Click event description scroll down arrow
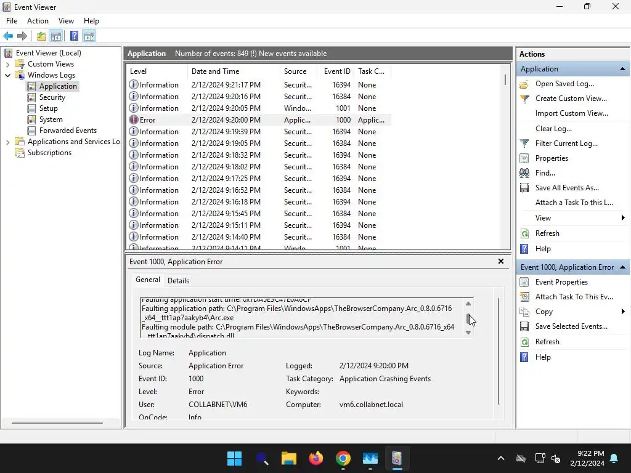 tap(468, 332)
